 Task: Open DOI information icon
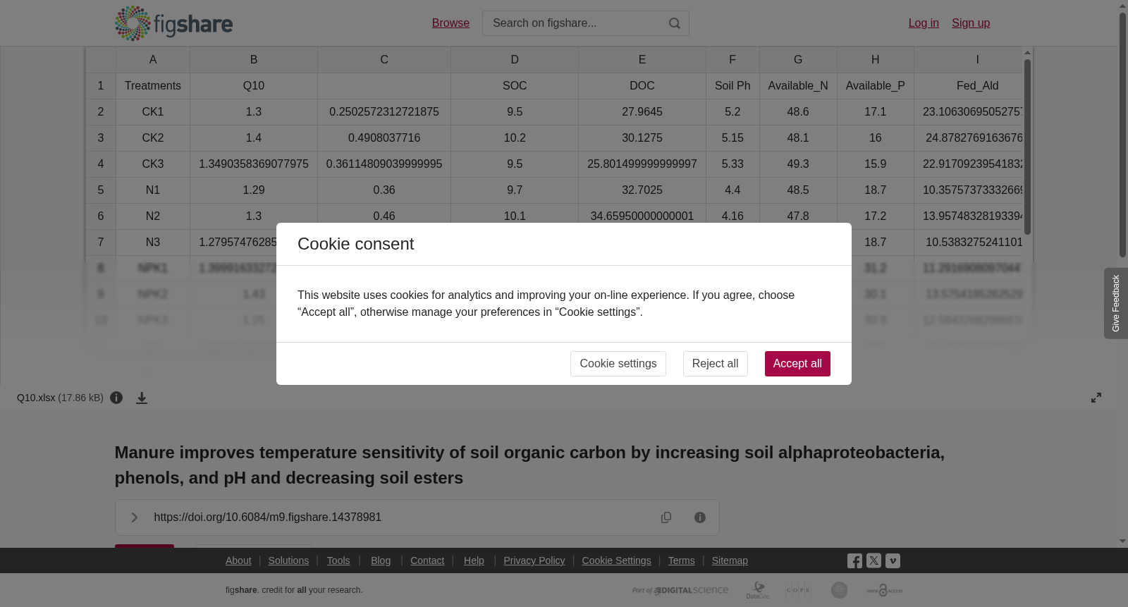(700, 517)
